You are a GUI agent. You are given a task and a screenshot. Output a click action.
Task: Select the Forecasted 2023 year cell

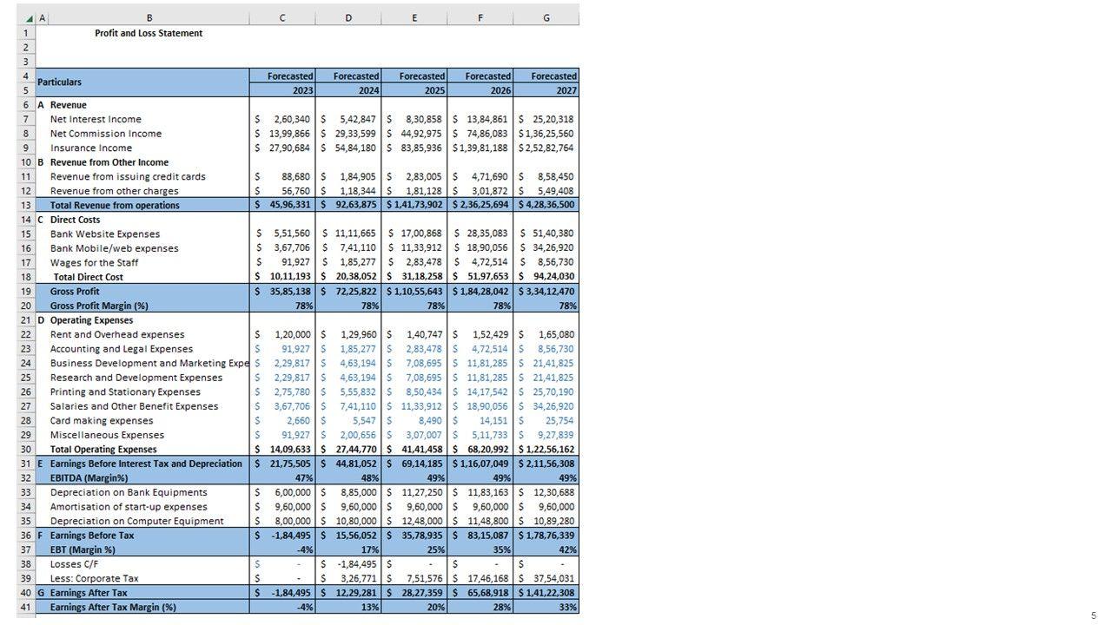point(282,90)
